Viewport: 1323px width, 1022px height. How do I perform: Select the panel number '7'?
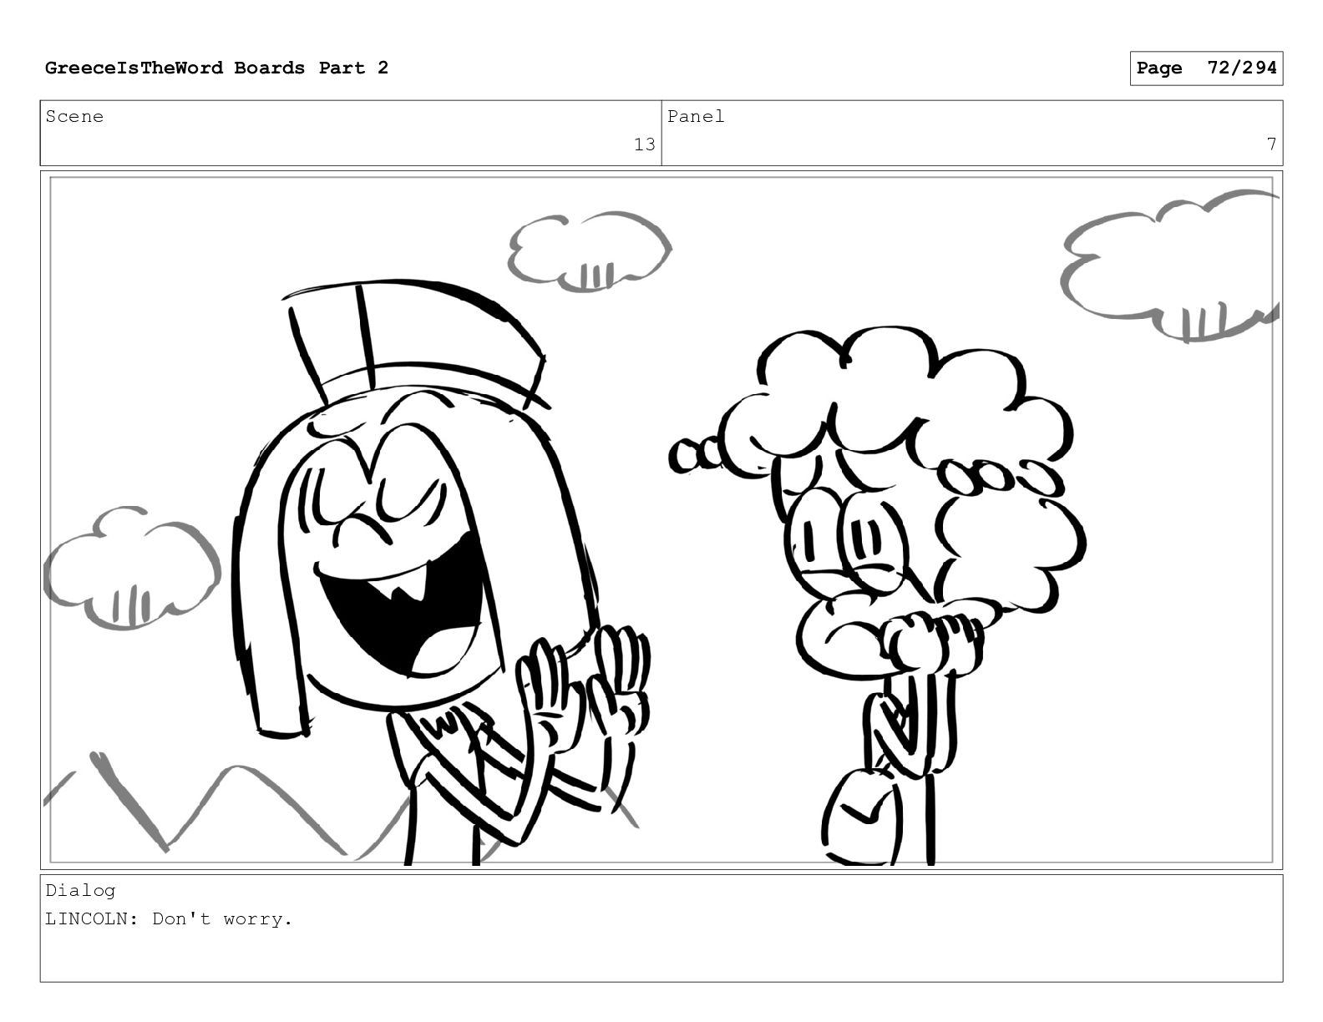[x=1271, y=145]
